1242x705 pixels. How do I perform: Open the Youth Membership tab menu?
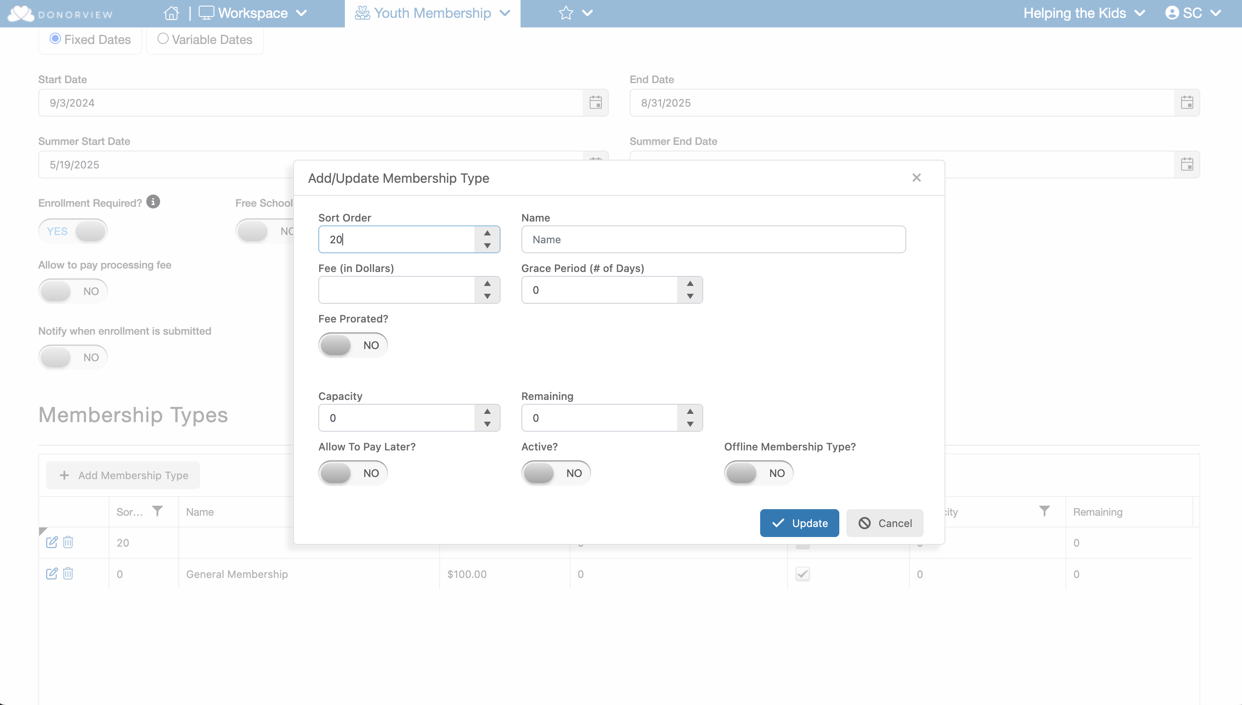[x=433, y=13]
